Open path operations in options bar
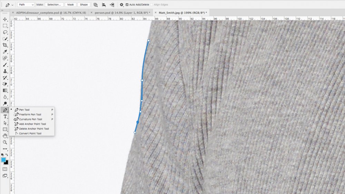The image size is (345, 194). click(x=96, y=4)
